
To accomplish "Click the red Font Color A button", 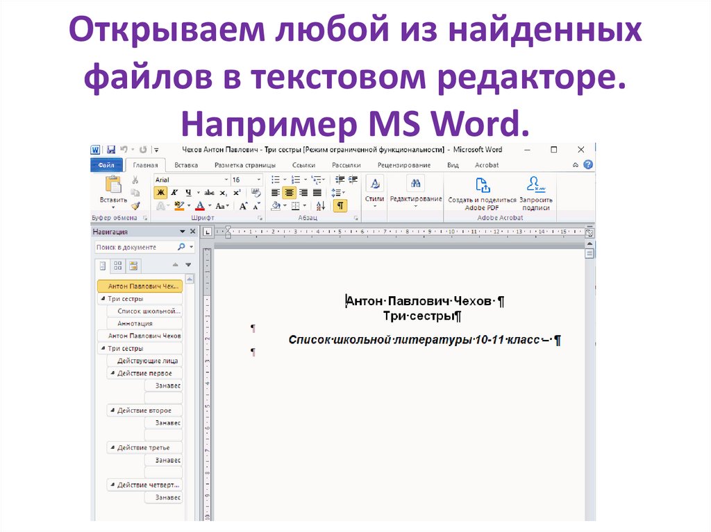I will (200, 206).
